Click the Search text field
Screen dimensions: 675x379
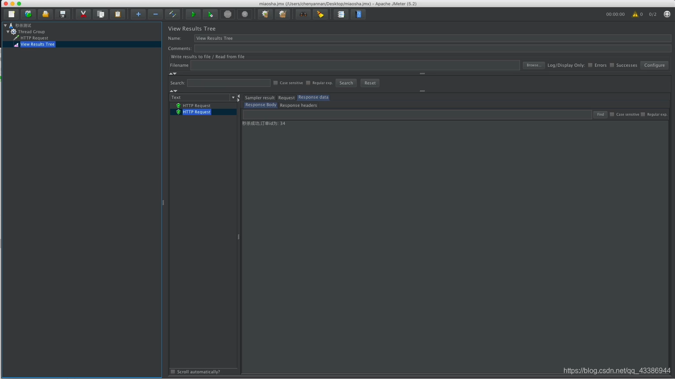pyautogui.click(x=229, y=83)
